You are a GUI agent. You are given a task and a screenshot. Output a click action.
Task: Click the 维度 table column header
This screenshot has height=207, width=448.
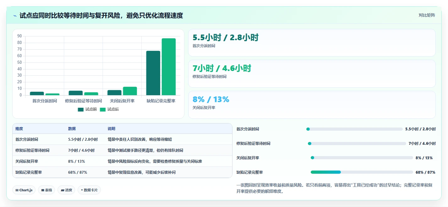coord(19,129)
